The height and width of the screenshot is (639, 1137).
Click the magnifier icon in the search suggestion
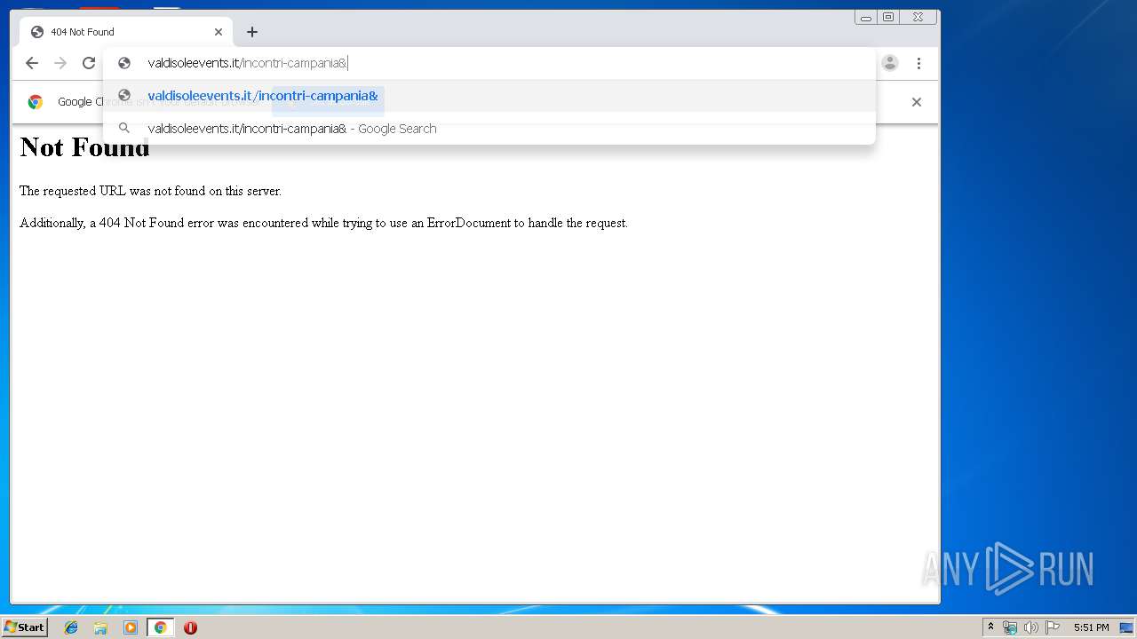click(x=124, y=128)
